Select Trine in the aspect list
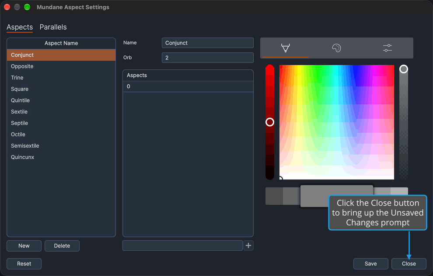 tap(61, 77)
